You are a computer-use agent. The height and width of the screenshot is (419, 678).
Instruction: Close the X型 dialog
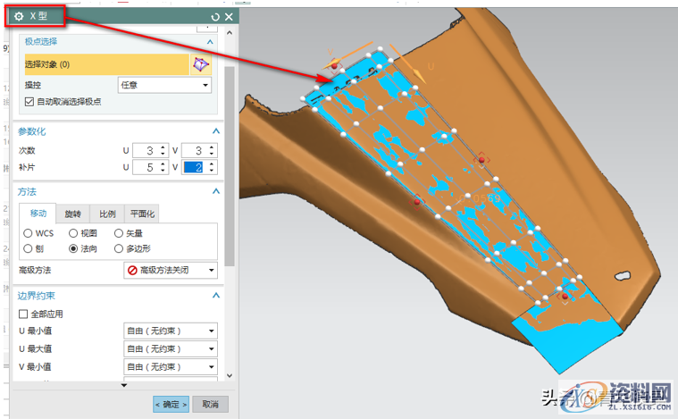click(229, 17)
